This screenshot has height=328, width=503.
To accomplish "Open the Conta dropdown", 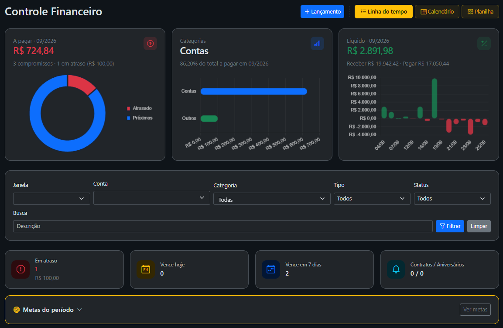I will (x=151, y=197).
